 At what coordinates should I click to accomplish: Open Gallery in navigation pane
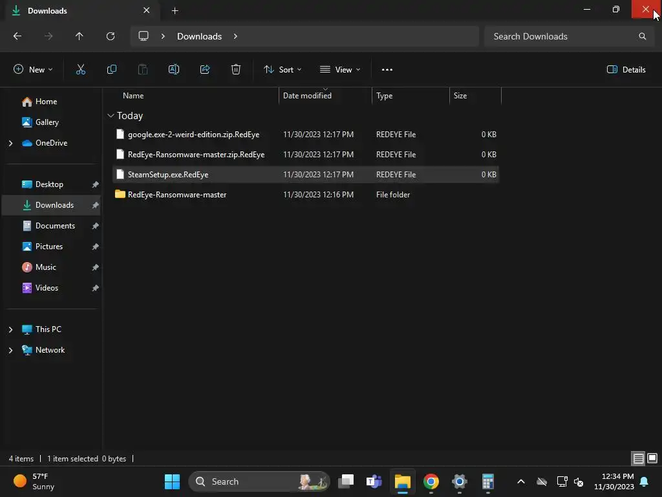tap(47, 122)
